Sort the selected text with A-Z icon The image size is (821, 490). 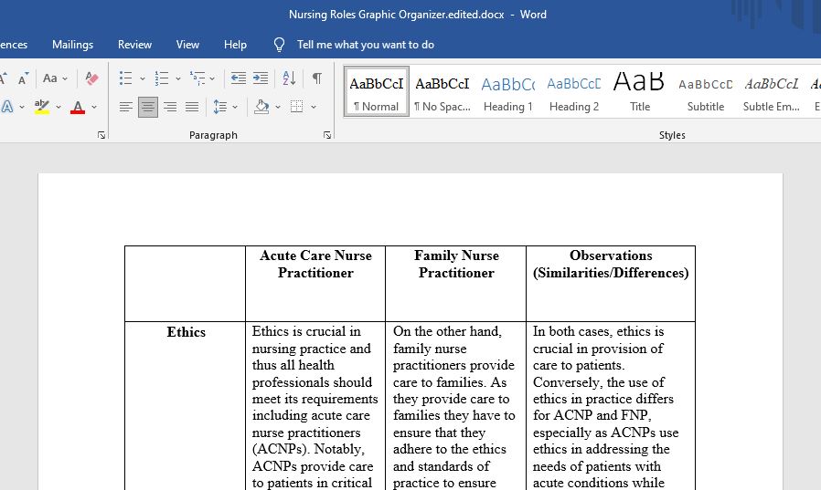pos(289,78)
